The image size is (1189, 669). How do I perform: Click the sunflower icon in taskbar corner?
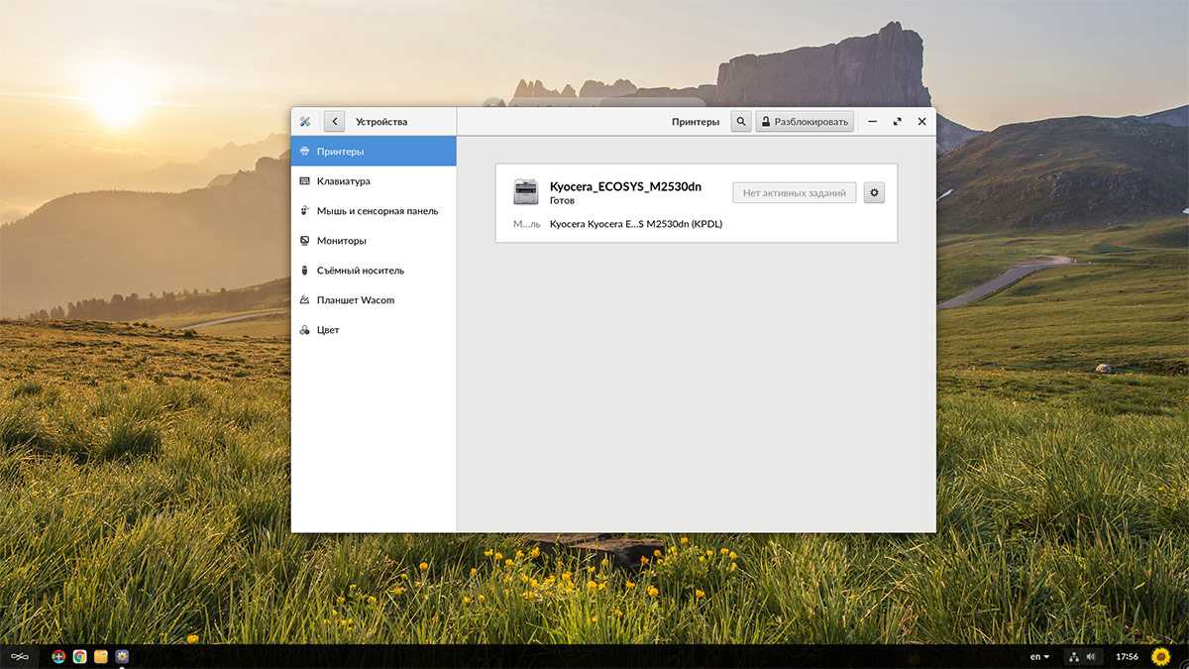coord(1161,656)
